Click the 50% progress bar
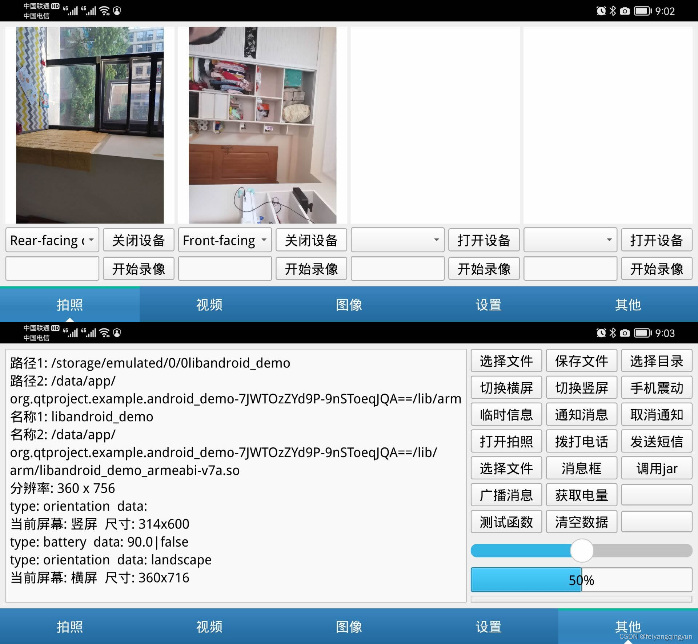This screenshot has height=644, width=698. [582, 580]
